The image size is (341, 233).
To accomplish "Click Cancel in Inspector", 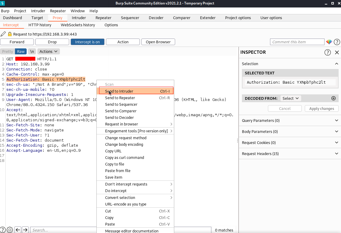I will coord(285,108).
